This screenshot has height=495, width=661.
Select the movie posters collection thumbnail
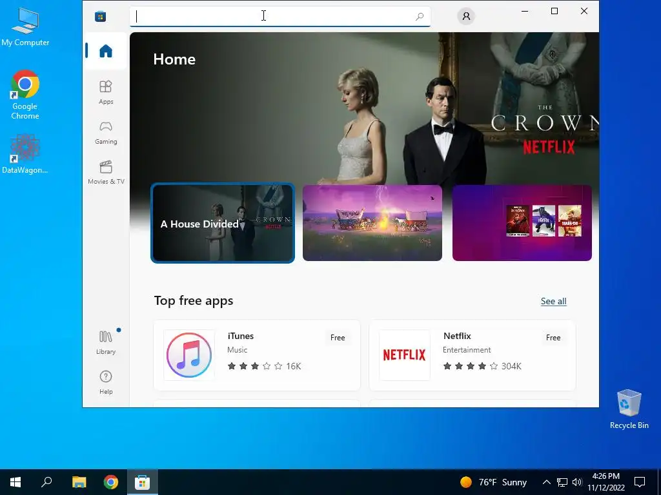(522, 223)
